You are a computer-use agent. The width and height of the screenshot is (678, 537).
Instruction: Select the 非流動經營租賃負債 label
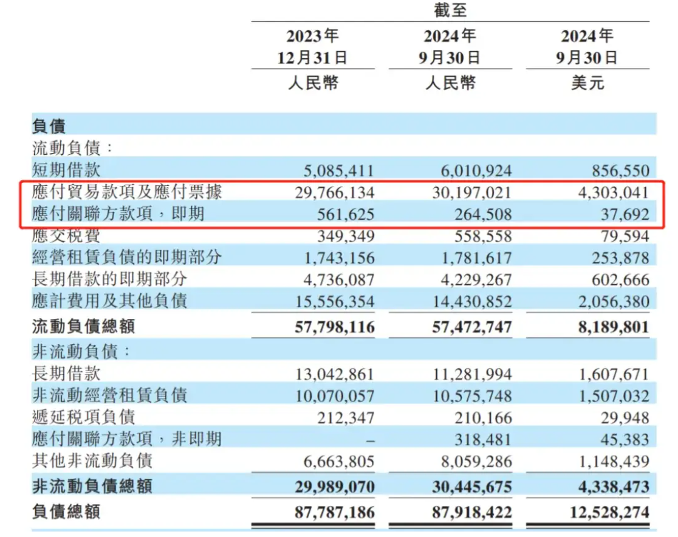point(109,395)
